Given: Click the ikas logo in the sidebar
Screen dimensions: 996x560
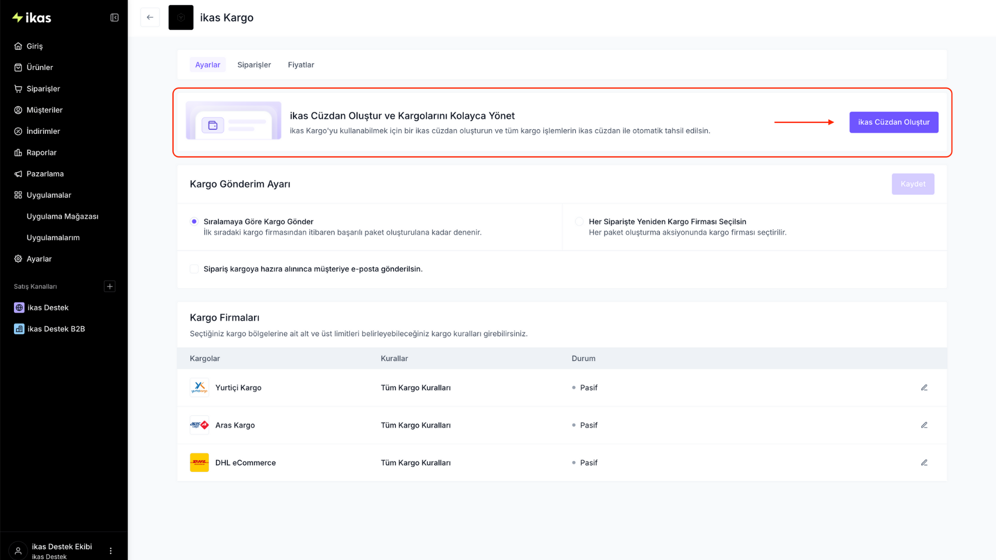Looking at the screenshot, I should pyautogui.click(x=32, y=18).
